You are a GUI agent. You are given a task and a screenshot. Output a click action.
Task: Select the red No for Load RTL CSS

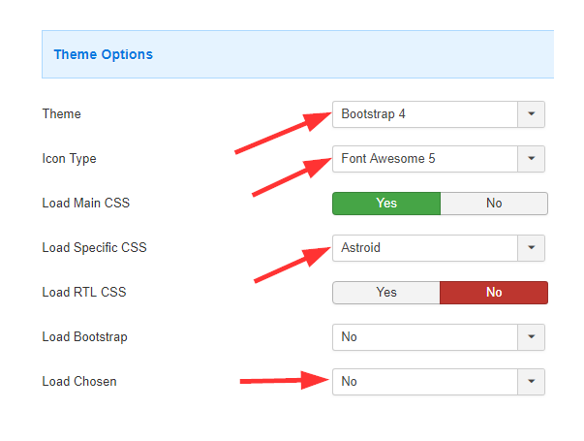tap(494, 293)
